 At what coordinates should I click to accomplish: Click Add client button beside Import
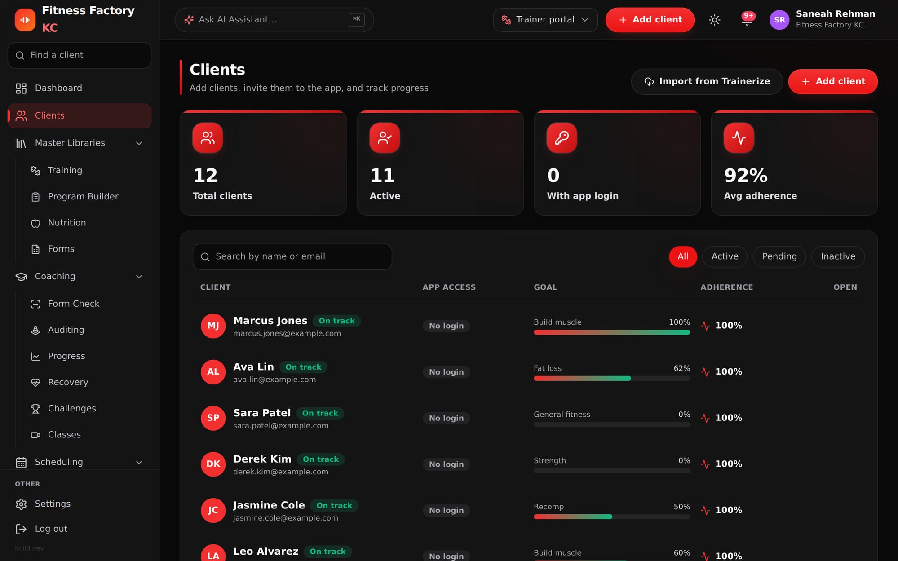[833, 82]
